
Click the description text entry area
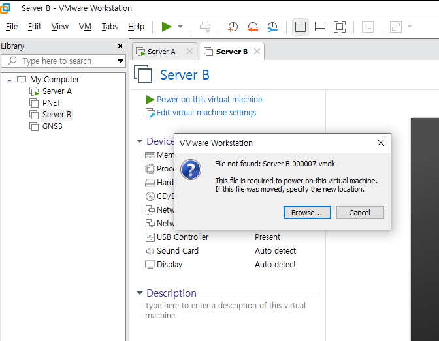(225, 310)
